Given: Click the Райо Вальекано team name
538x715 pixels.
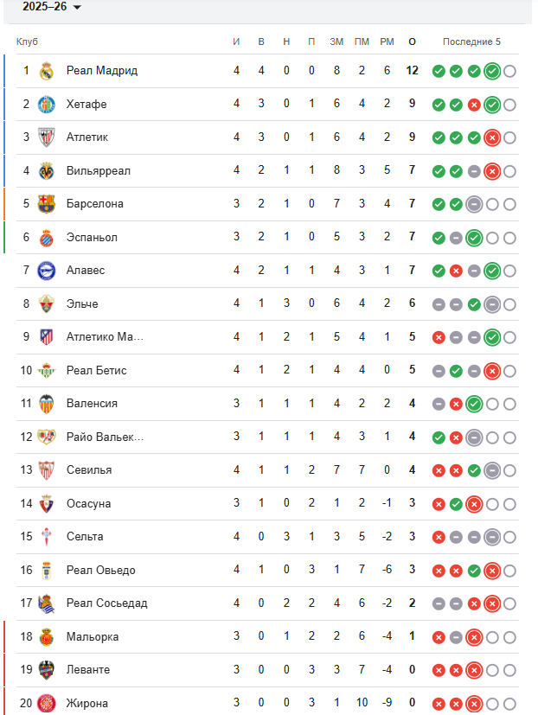Looking at the screenshot, I should point(105,437).
